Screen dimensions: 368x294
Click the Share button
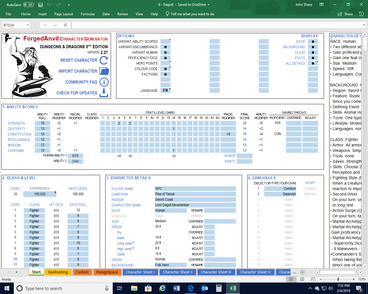tap(345, 14)
